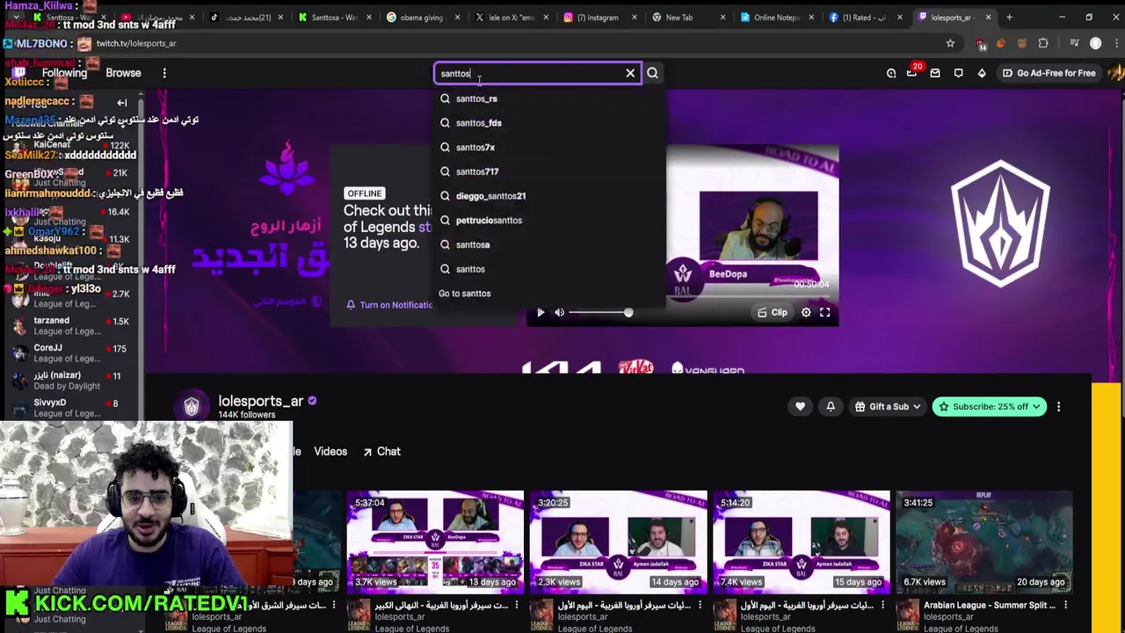
Task: Open the lolesports_ar channel name link
Action: (x=261, y=401)
